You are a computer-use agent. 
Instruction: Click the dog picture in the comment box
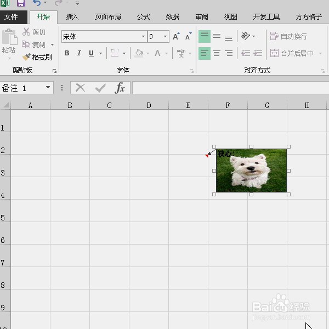[x=251, y=171]
